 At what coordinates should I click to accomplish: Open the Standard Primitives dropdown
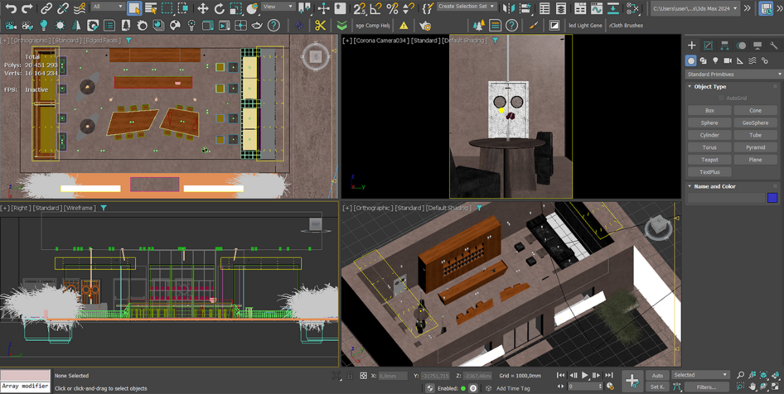(x=733, y=74)
